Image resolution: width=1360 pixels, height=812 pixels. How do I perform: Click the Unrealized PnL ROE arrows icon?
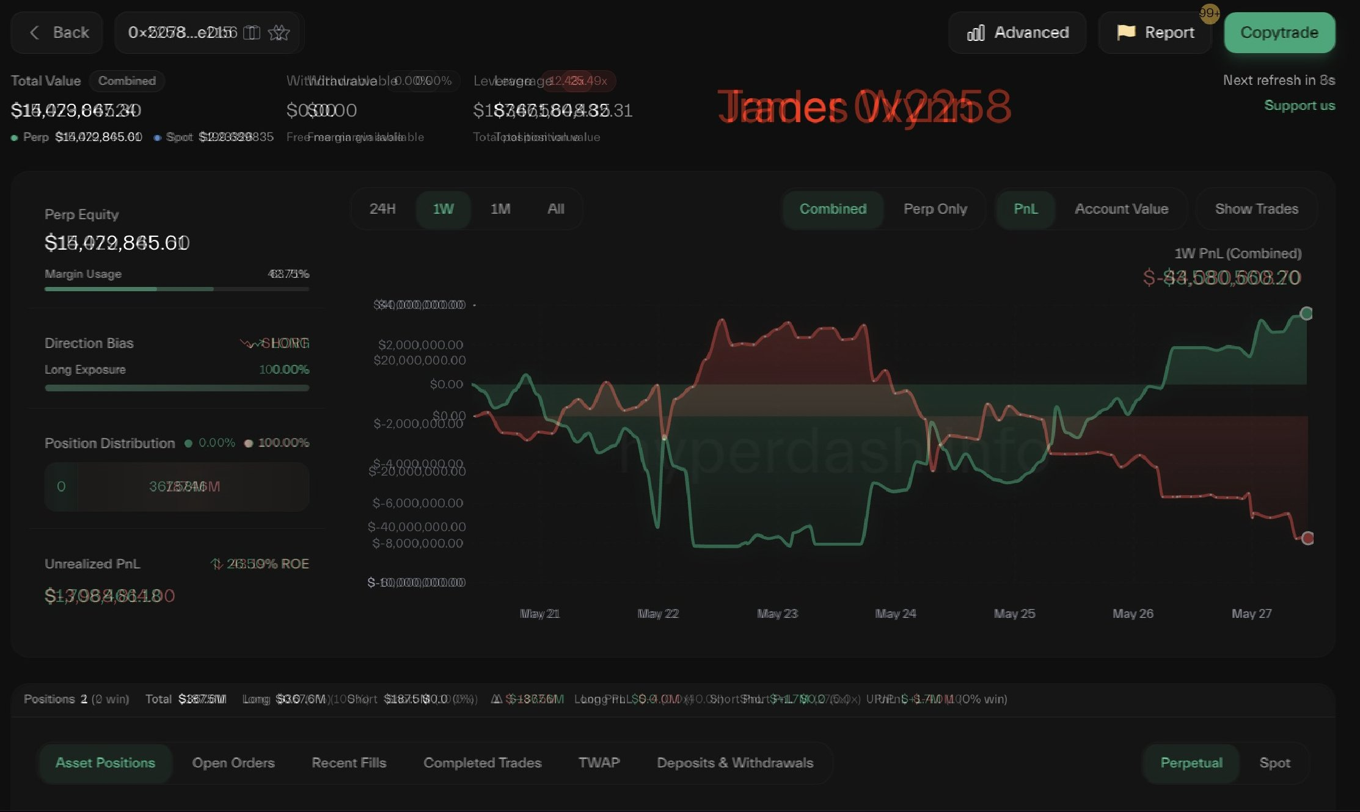(216, 564)
